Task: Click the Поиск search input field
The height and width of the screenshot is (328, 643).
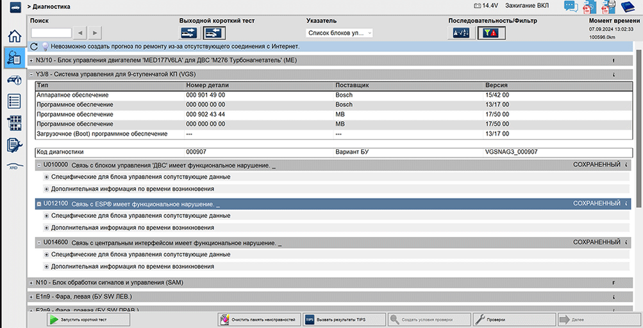Action: (x=51, y=33)
